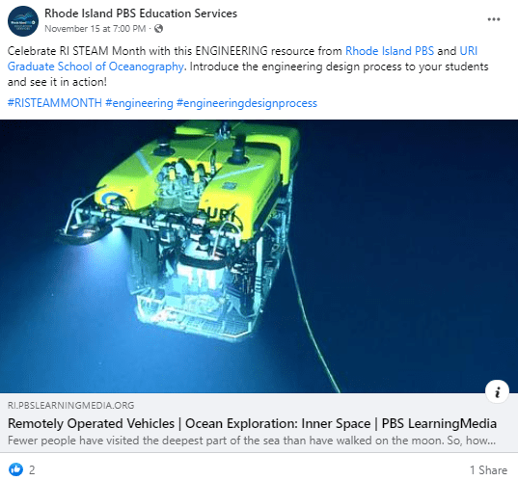Click the Rhode Island PBS Education profile picture

23,21
